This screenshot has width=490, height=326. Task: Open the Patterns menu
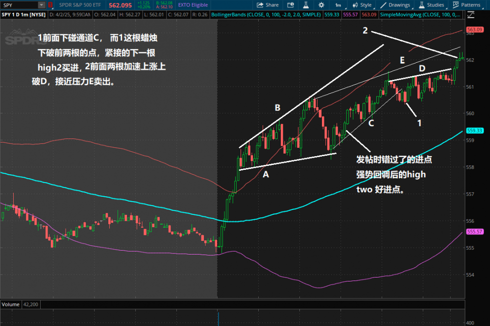click(467, 5)
